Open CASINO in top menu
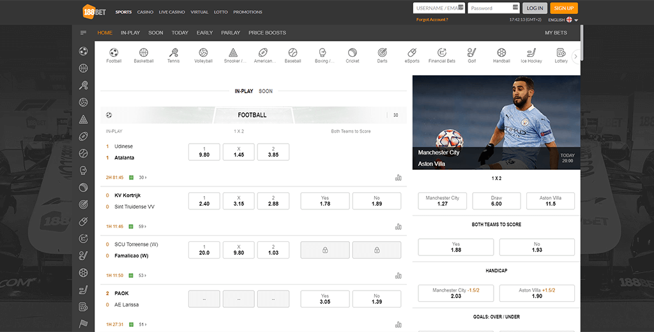This screenshot has height=332, width=654. 145,12
